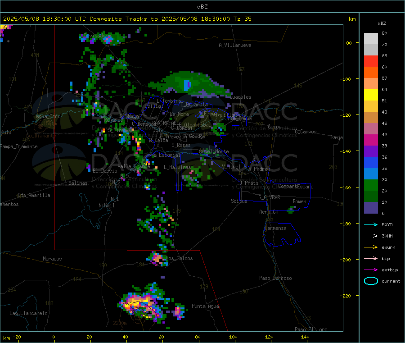Click the 100 km horizontal axis tick
Screen dimensions: 405x343
tap(233, 337)
